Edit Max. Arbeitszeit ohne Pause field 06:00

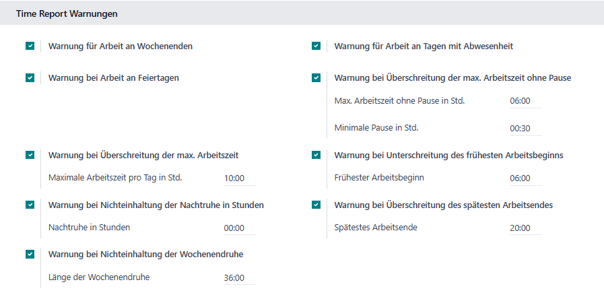pos(525,101)
